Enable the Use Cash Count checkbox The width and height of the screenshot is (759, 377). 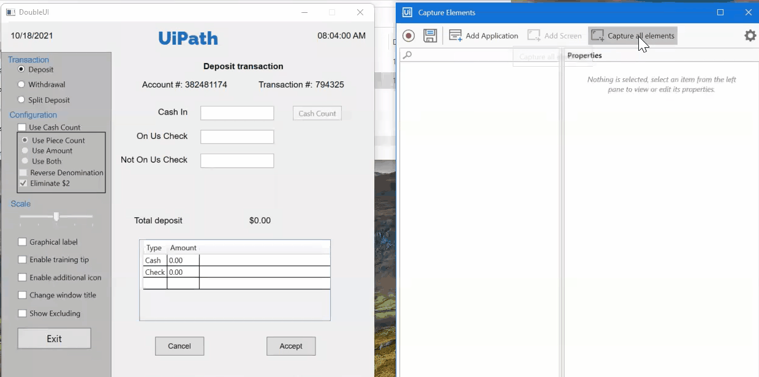22,127
